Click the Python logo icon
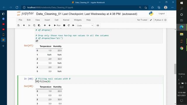 151,14
